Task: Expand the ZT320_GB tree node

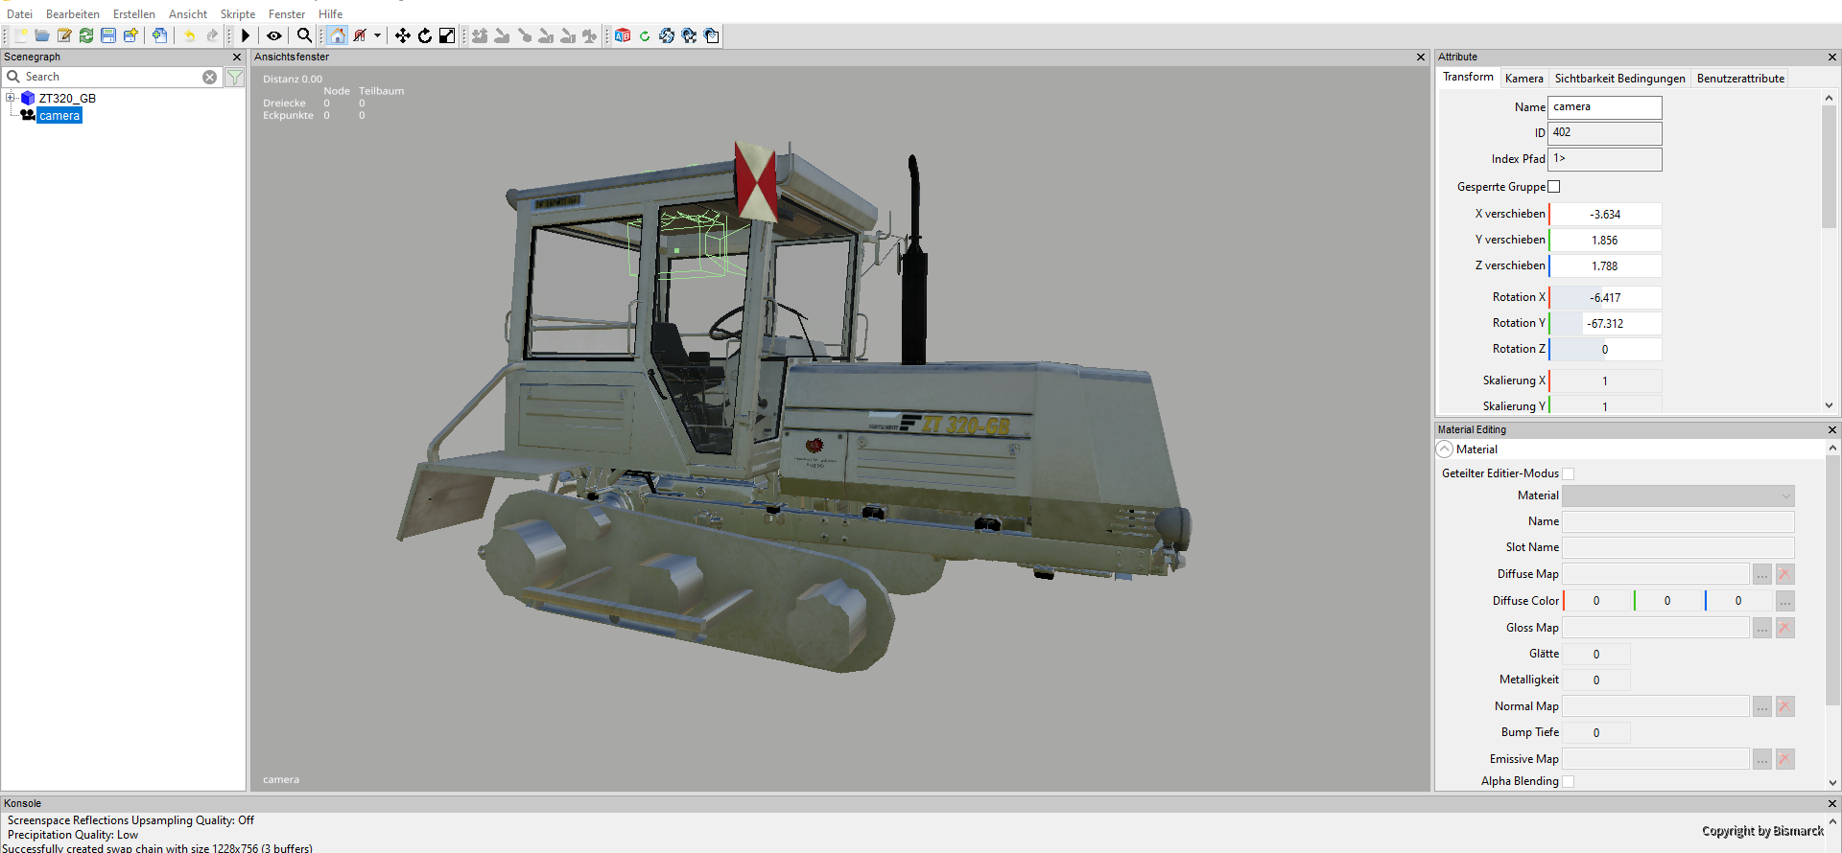Action: tap(11, 98)
